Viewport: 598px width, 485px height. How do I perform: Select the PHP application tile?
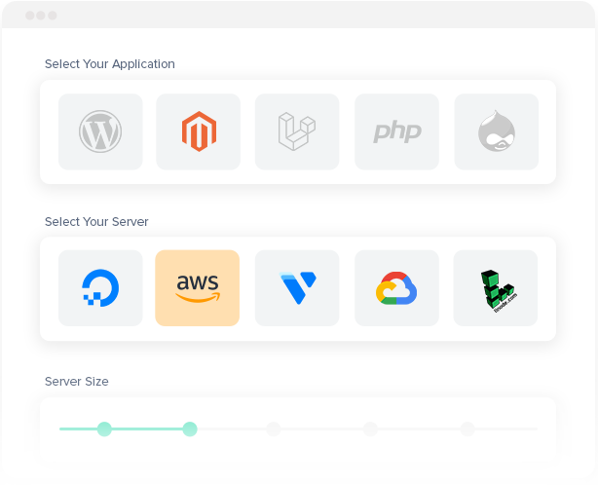pyautogui.click(x=396, y=131)
